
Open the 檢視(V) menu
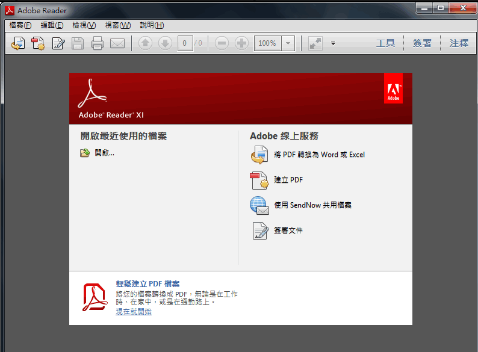coord(84,25)
